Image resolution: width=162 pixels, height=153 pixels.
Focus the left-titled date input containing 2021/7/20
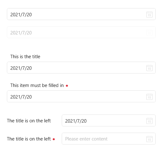tap(109, 120)
